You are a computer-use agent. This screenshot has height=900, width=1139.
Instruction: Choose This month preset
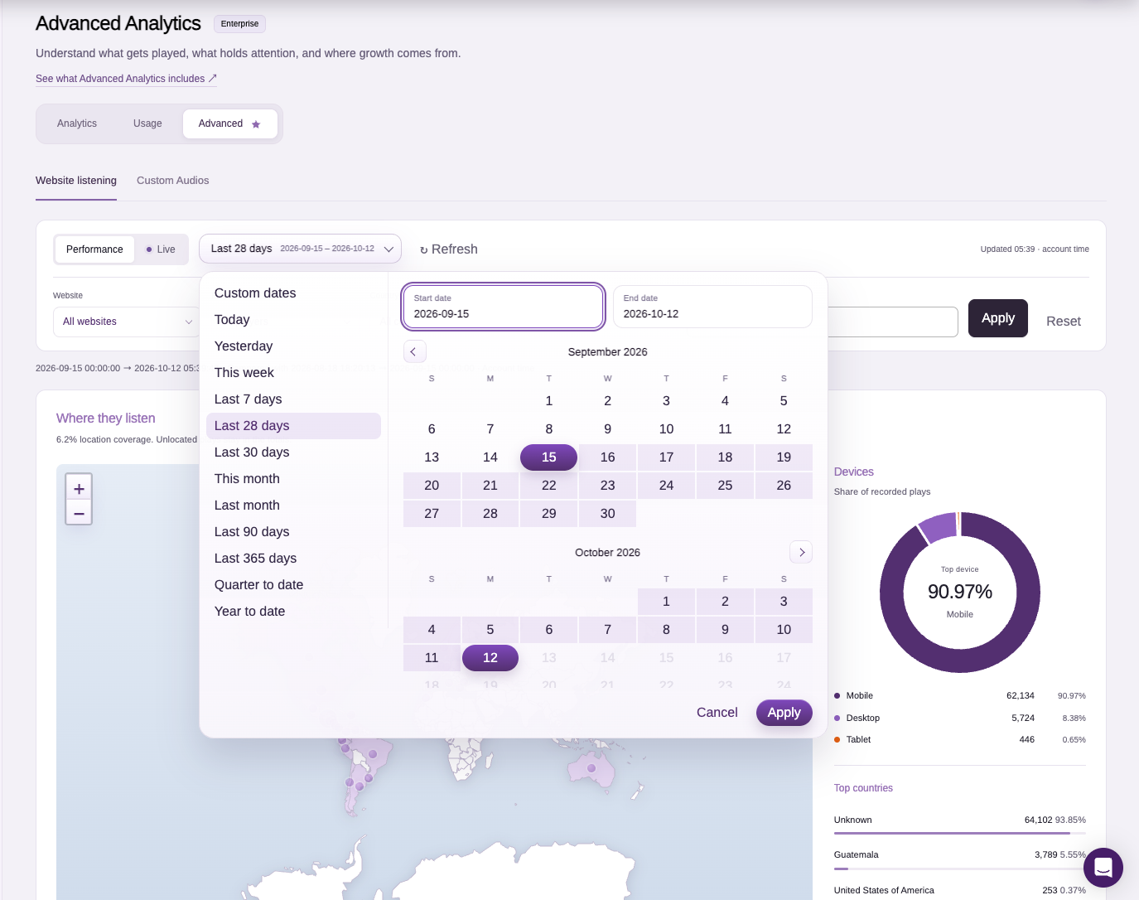(x=293, y=479)
